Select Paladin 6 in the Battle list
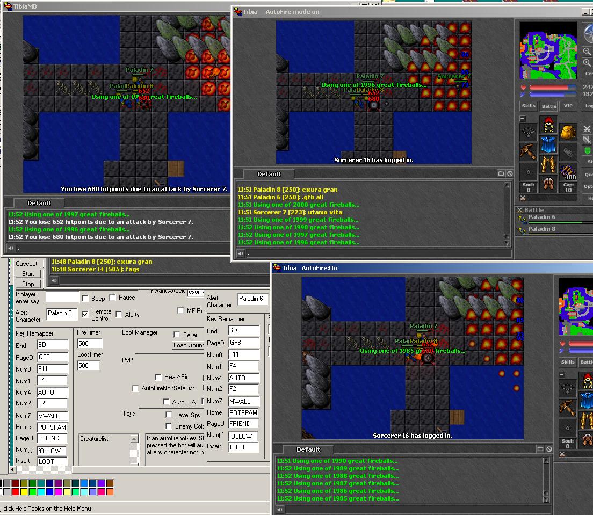 pyautogui.click(x=554, y=218)
